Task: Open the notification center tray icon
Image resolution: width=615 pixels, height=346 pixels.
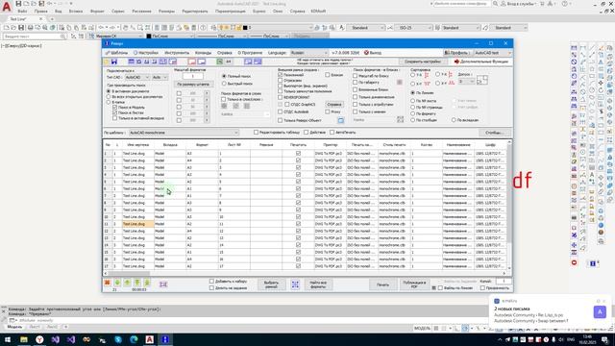Action: [x=604, y=339]
